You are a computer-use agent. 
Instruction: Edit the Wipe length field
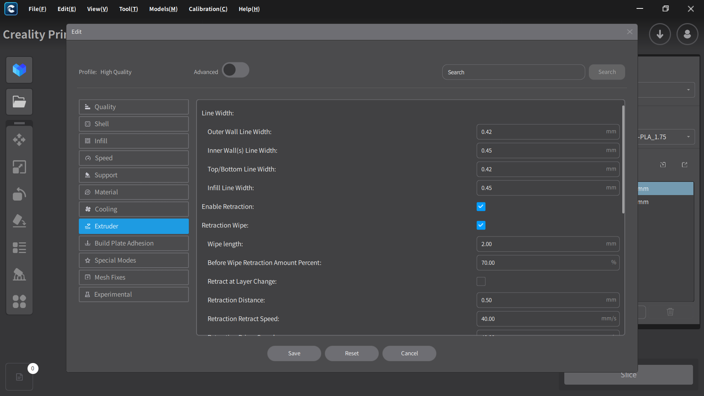click(x=548, y=244)
